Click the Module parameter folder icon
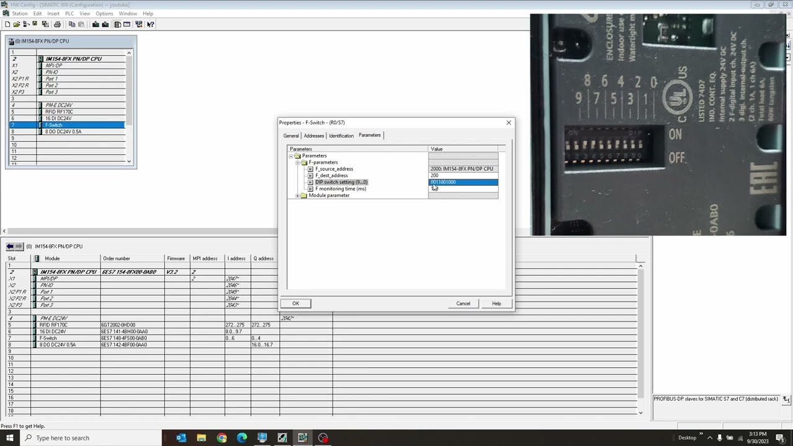The width and height of the screenshot is (793, 446). tap(304, 196)
